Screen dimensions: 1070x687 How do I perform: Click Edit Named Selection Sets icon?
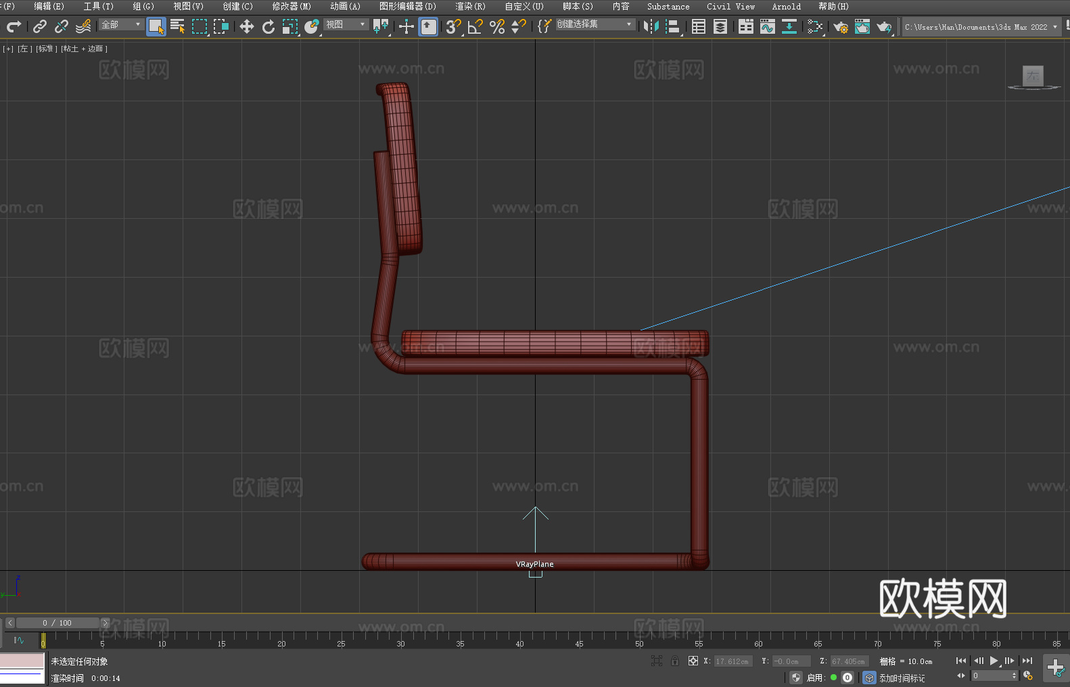click(544, 26)
